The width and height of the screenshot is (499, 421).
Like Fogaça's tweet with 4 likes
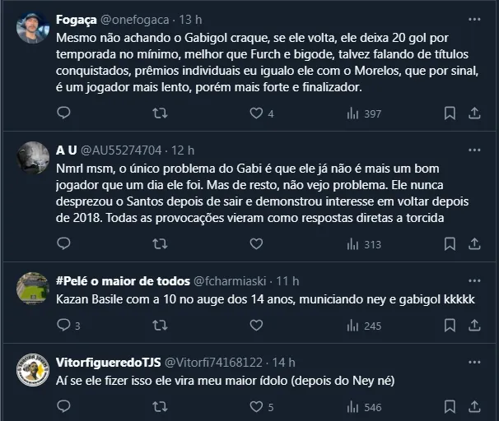point(256,113)
